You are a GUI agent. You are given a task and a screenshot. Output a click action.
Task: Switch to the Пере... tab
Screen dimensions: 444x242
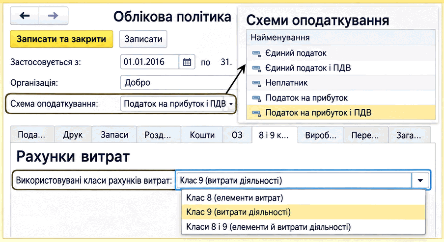365,135
